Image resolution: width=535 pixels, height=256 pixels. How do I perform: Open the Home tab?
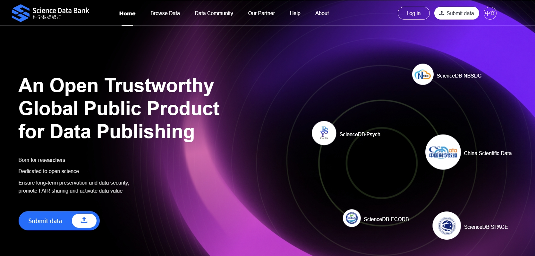click(127, 13)
